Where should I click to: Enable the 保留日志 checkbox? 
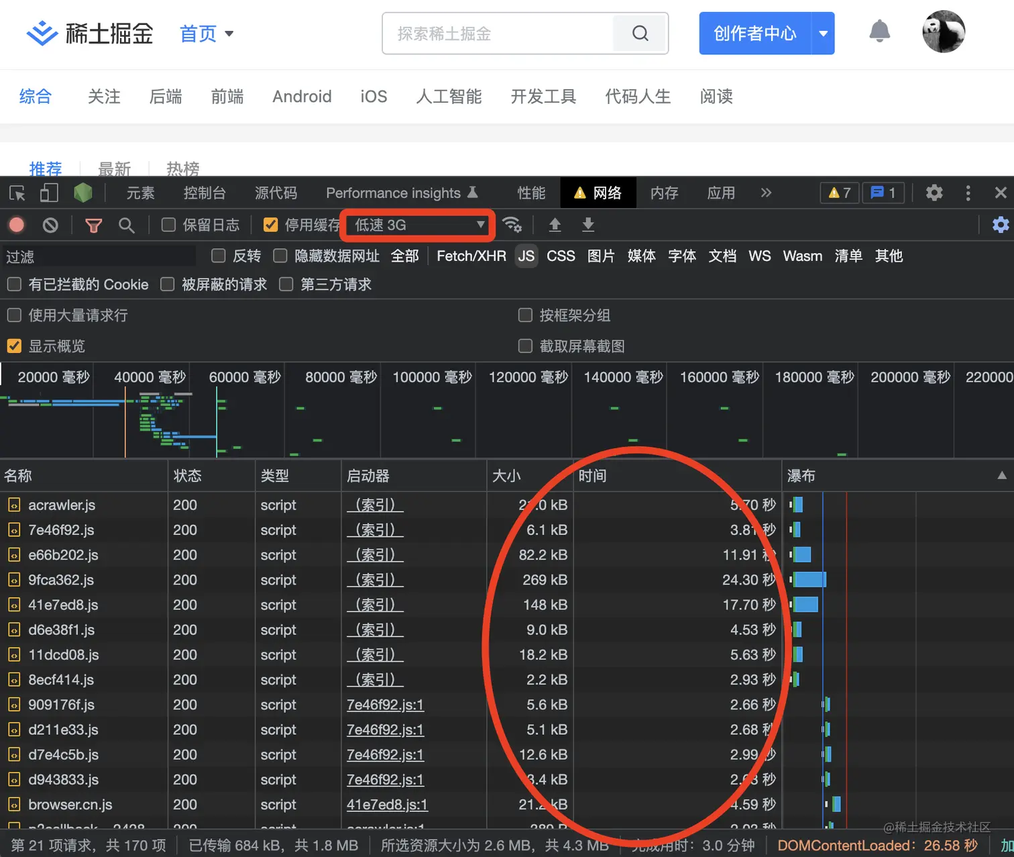(x=168, y=225)
